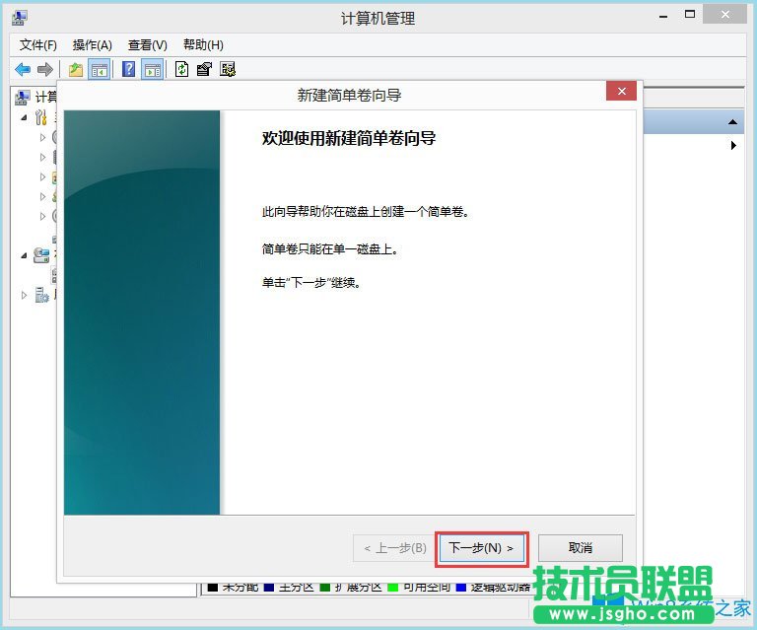This screenshot has width=757, height=630.
Task: Select the Storage node icon in the tree
Action: (41, 255)
